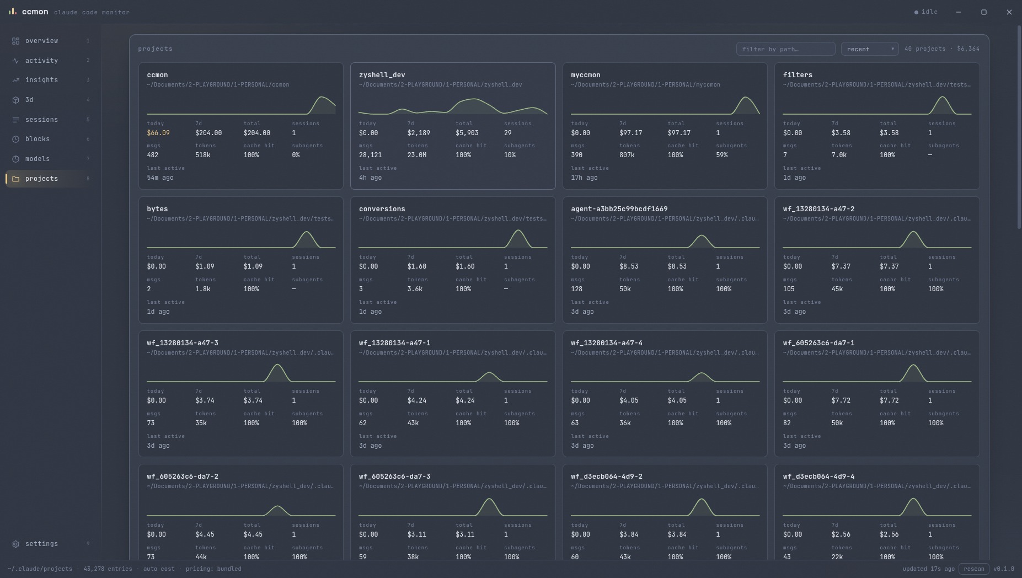Viewport: 1022px width, 578px height.
Task: Click the sessions list icon in sidebar
Action: click(15, 120)
